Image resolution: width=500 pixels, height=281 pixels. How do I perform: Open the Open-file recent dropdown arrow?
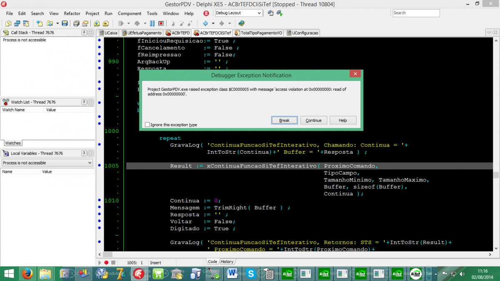click(57, 23)
